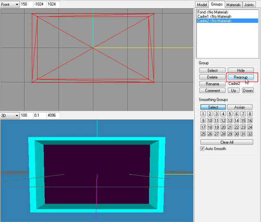
Task: Switch to the Model tab
Action: pyautogui.click(x=202, y=4)
